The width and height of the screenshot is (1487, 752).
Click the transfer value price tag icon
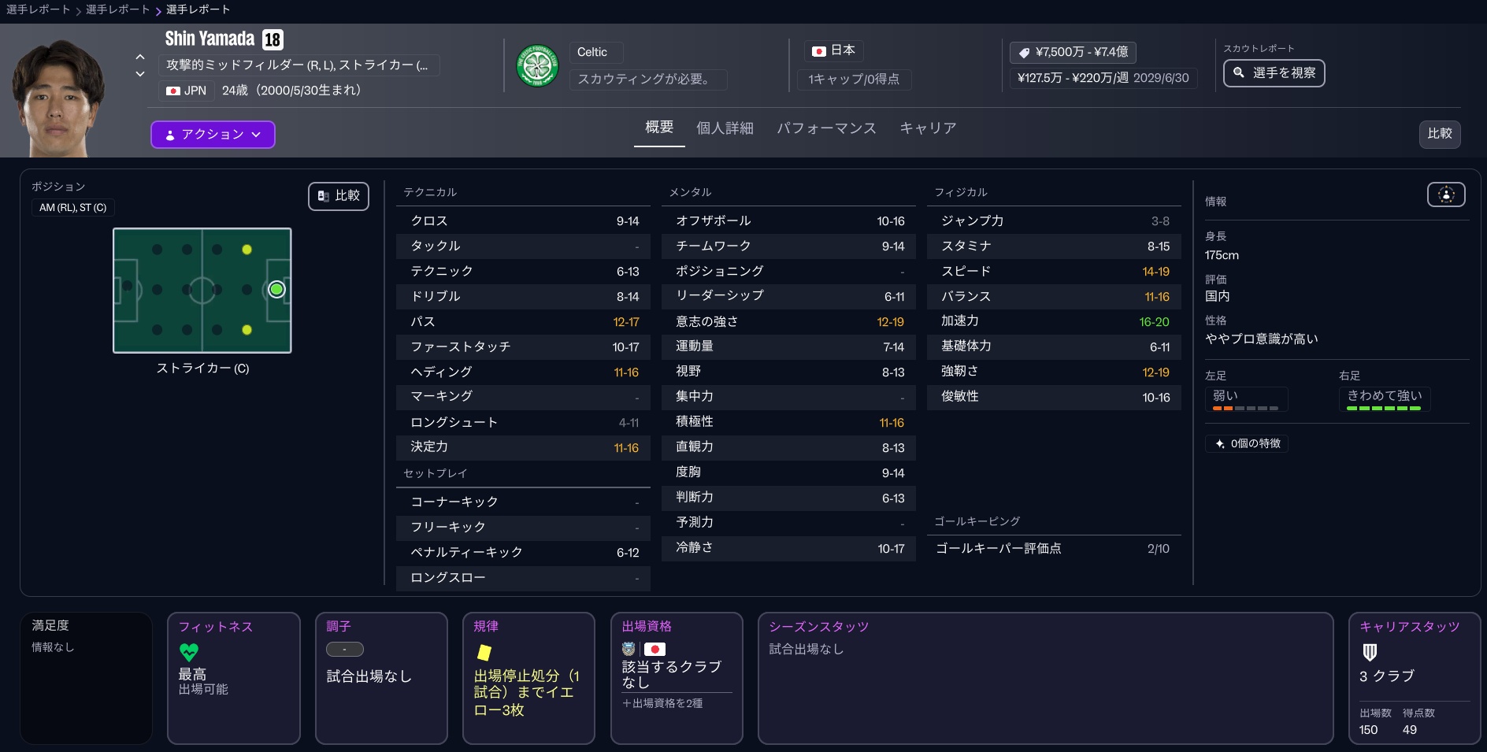pos(1024,53)
